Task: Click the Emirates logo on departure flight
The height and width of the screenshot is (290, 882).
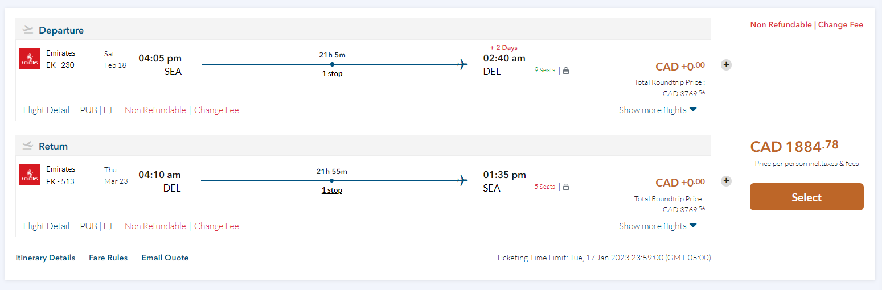Action: [30, 59]
